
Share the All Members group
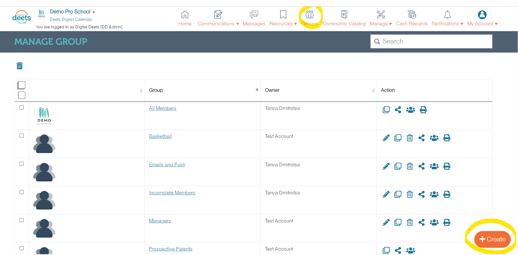click(398, 110)
